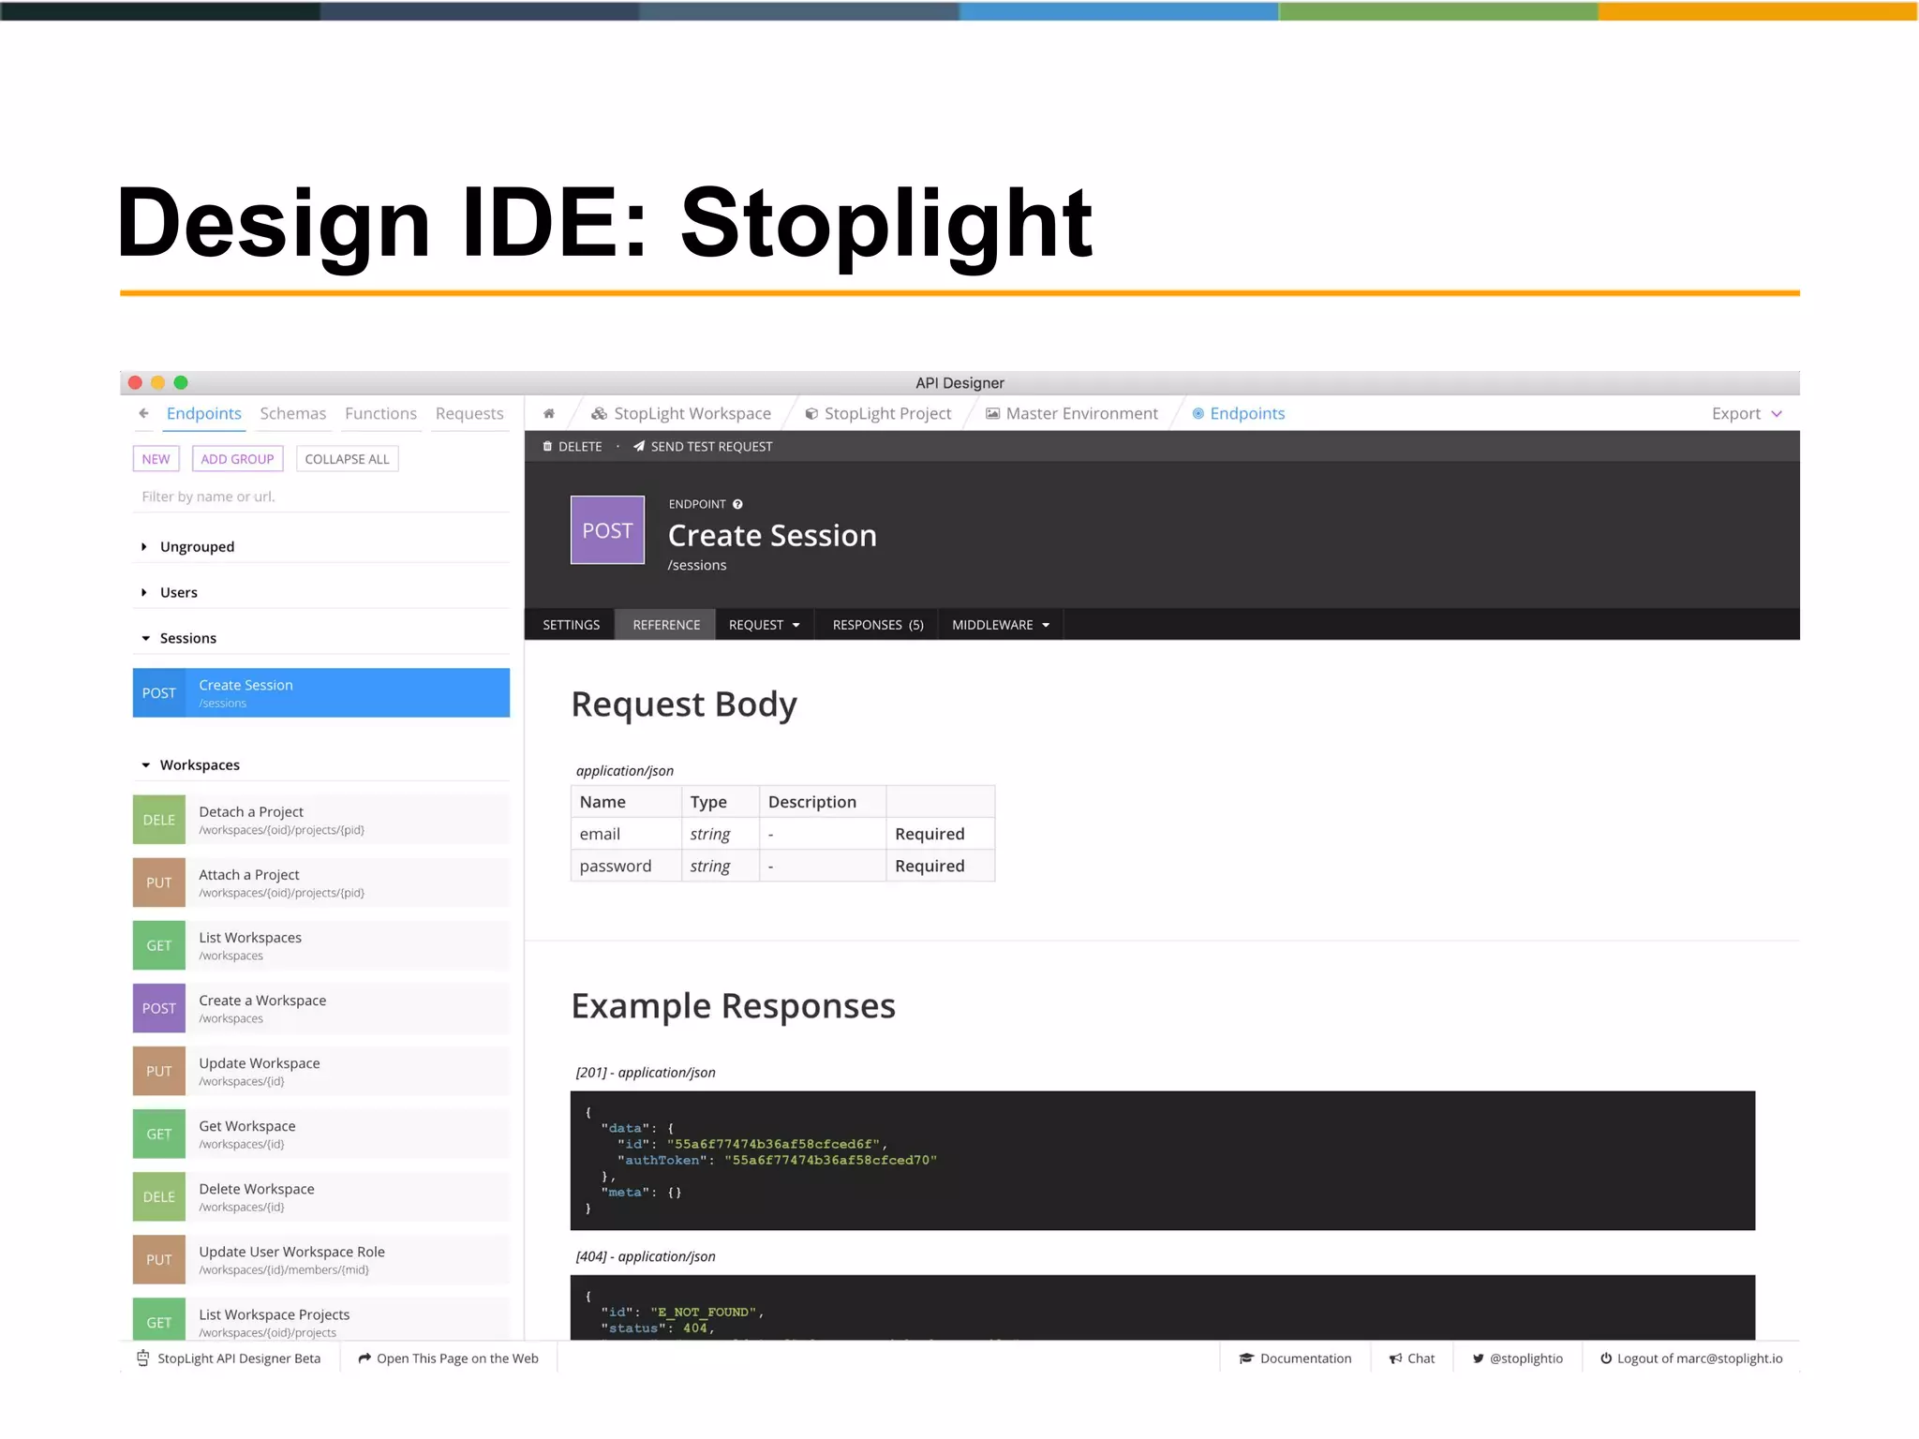This screenshot has height=1439, width=1919.
Task: Switch to the Endpoints sidebar tab
Action: pos(204,413)
